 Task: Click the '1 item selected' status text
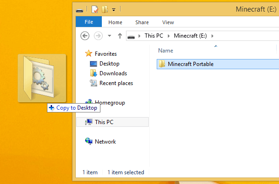(x=126, y=172)
